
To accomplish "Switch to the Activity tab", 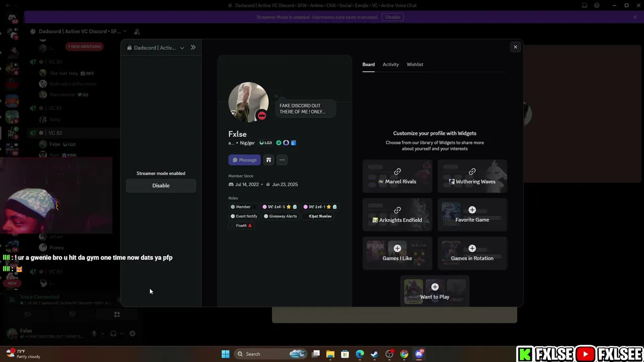I will pos(390,64).
